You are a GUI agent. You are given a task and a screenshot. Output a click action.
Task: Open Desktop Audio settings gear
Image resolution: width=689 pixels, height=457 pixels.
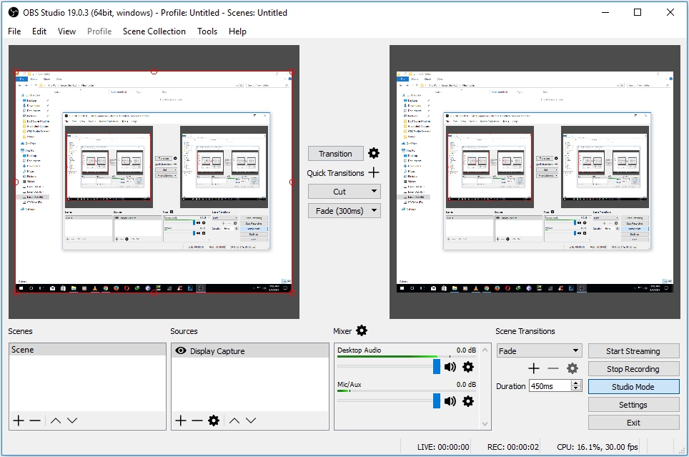pos(468,366)
